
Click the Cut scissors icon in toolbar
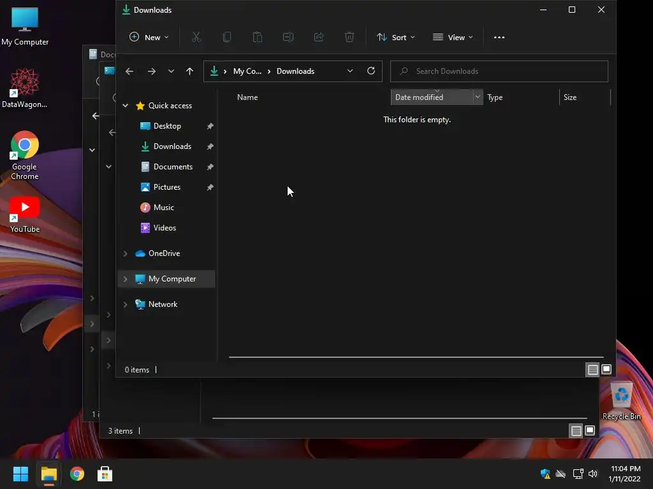(x=196, y=38)
